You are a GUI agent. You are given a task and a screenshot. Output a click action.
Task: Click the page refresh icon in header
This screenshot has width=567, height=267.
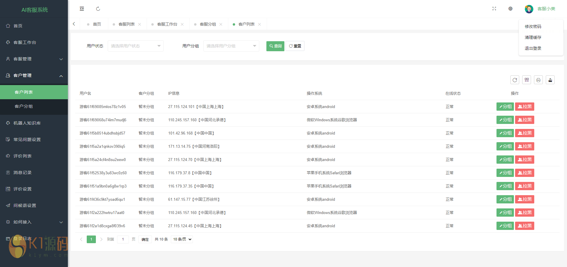coord(98,9)
